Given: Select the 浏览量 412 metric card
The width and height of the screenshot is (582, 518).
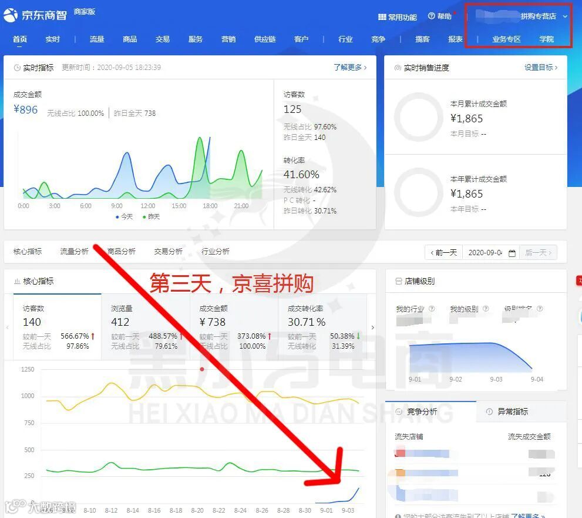Looking at the screenshot, I should pyautogui.click(x=146, y=327).
